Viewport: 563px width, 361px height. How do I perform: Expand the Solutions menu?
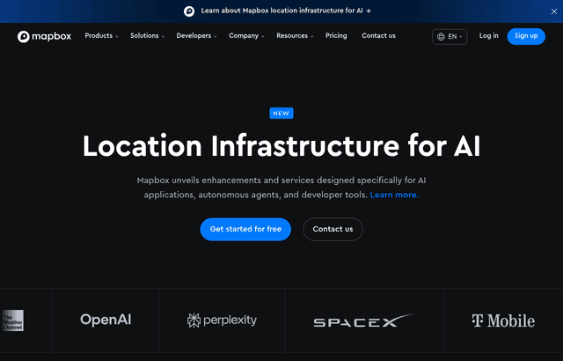coord(147,36)
